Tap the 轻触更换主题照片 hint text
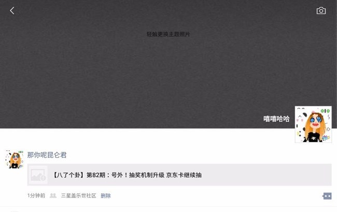This screenshot has width=337, height=212. coord(168,34)
